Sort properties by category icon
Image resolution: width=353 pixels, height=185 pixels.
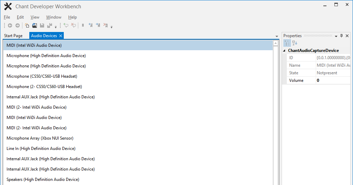[287, 43]
